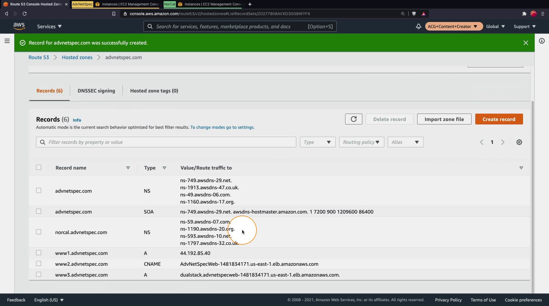Open the side navigation hamburger menu
The height and width of the screenshot is (306, 549).
7,41
